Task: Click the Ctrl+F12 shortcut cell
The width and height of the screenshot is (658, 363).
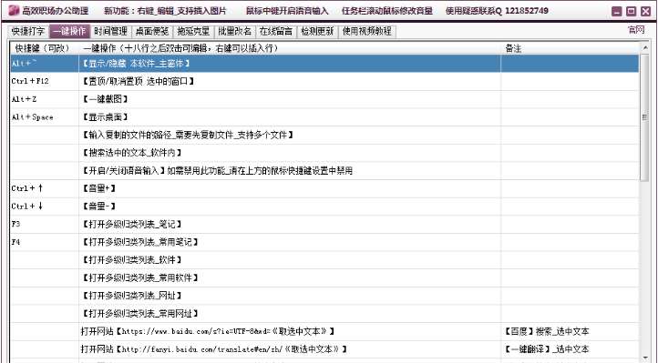Action: [45, 81]
